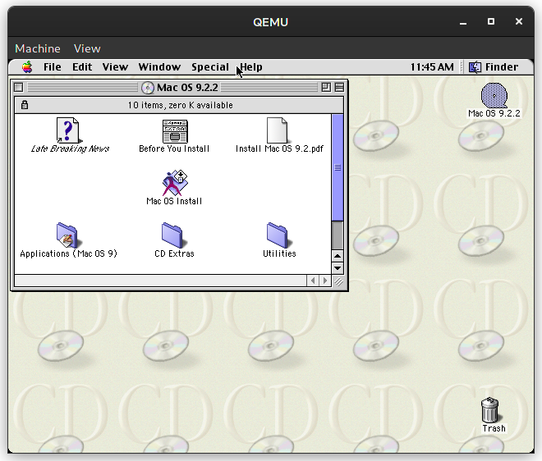Open the Apple menu
Image resolution: width=542 pixels, height=461 pixels.
point(27,67)
